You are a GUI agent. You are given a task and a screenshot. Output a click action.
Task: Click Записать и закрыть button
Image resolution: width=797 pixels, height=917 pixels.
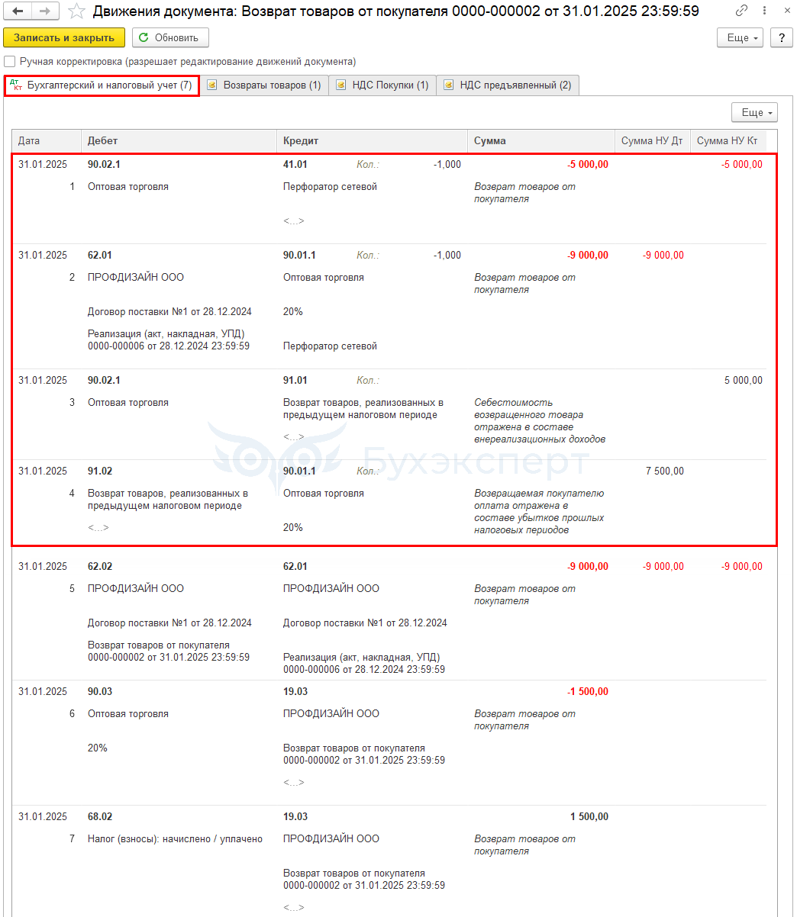click(x=64, y=37)
